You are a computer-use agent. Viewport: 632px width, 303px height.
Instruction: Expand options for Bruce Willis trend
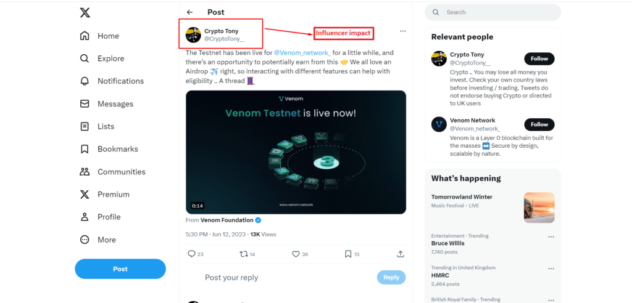click(x=551, y=236)
